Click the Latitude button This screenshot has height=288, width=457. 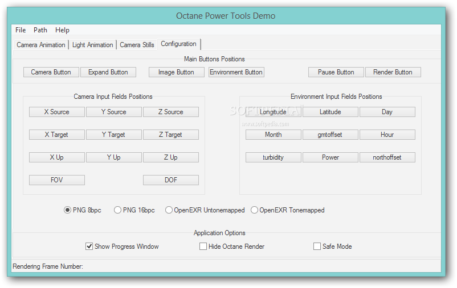(x=330, y=112)
